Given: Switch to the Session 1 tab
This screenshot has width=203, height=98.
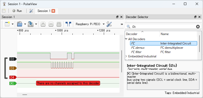Looking at the screenshot, I should (x=44, y=11).
